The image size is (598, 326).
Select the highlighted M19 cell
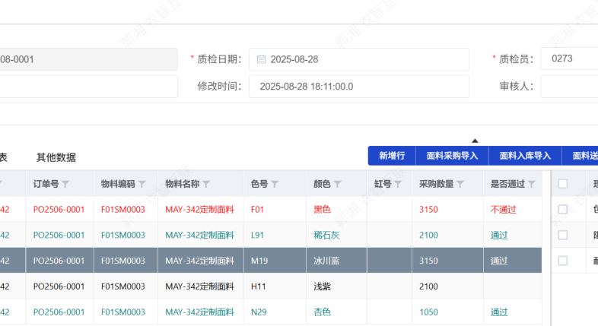(x=275, y=261)
